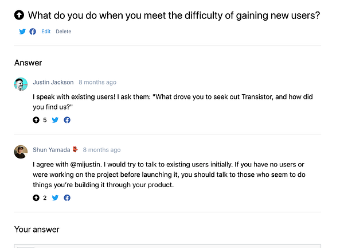Share the question on Twitter
Screen dimensions: 344x248
23,32
